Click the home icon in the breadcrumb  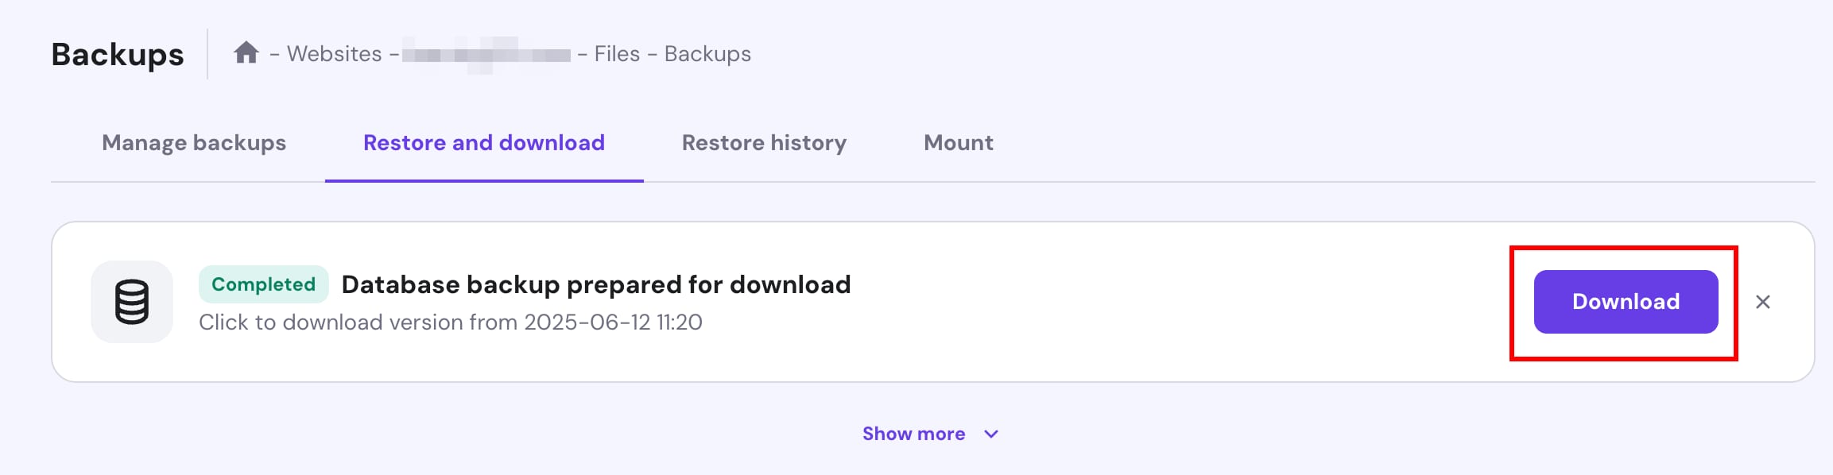point(246,53)
